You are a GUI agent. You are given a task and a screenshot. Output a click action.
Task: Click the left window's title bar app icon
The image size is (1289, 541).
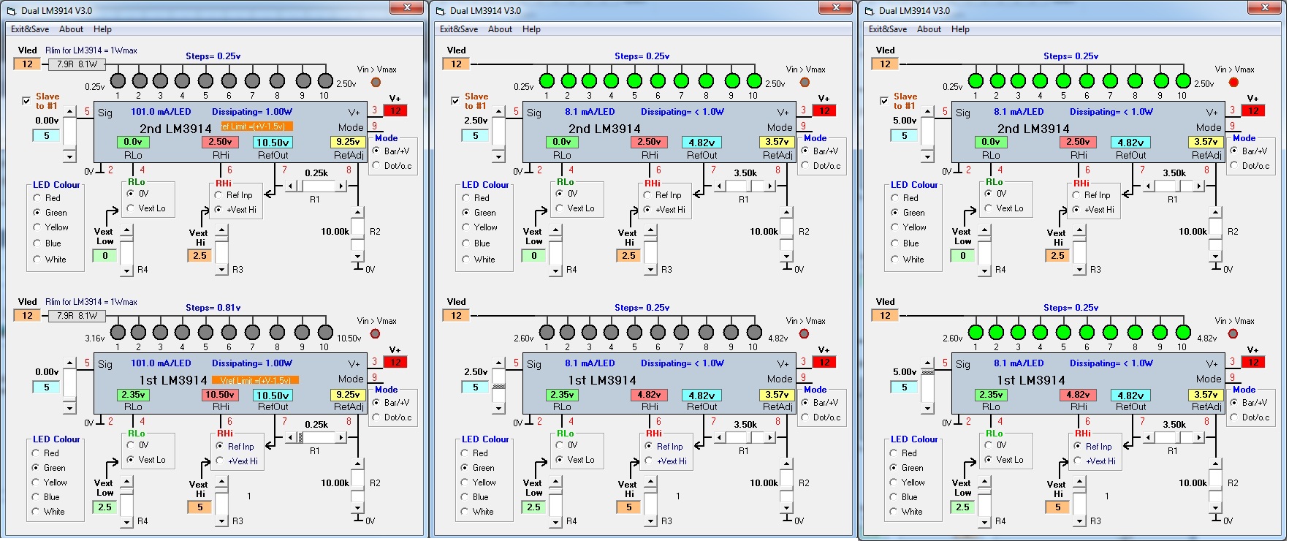pyautogui.click(x=11, y=11)
